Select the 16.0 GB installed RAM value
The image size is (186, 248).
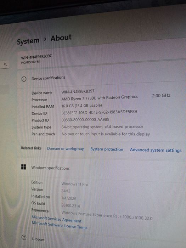click(x=81, y=106)
